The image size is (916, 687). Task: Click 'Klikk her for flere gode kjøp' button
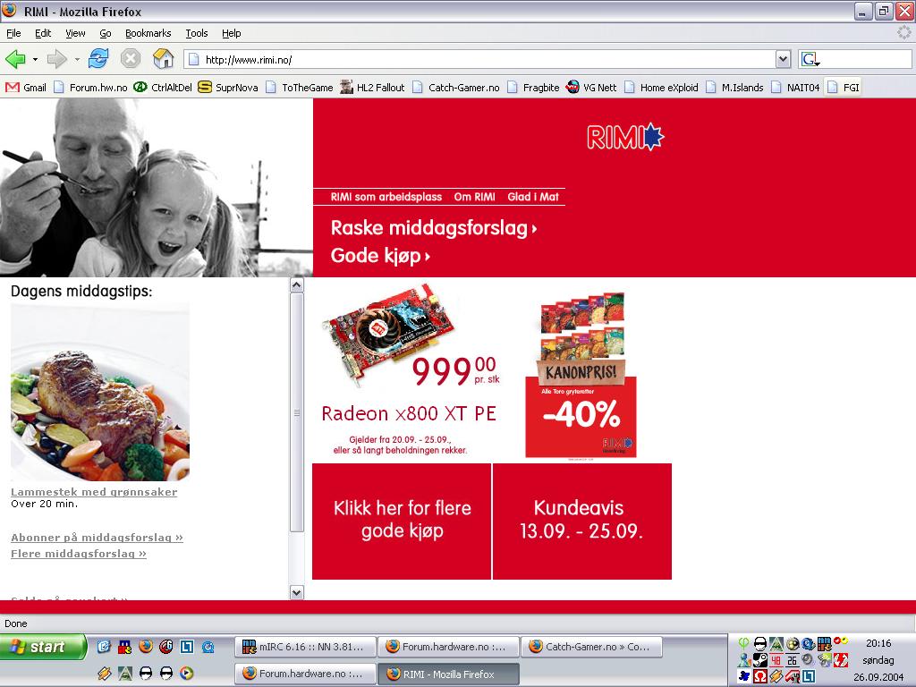click(x=402, y=522)
